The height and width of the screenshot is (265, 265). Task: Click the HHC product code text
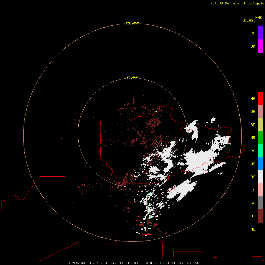pos(259,18)
